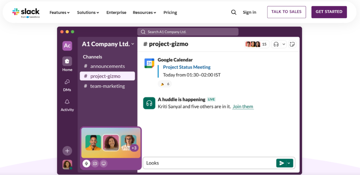
Task: Open the Features dropdown menu
Action: [x=60, y=13]
